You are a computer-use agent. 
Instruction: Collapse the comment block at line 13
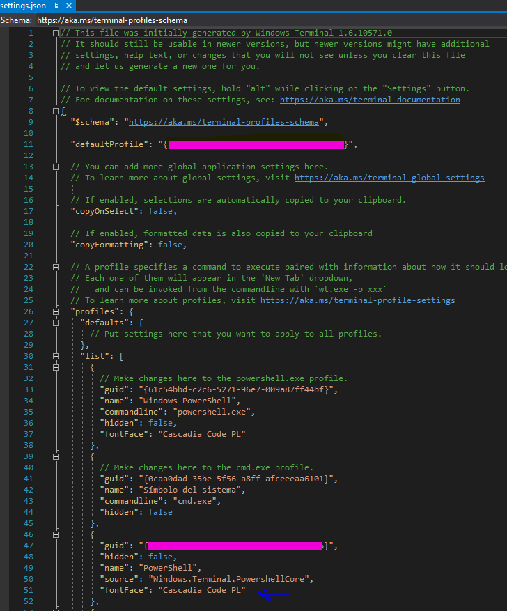(56, 167)
